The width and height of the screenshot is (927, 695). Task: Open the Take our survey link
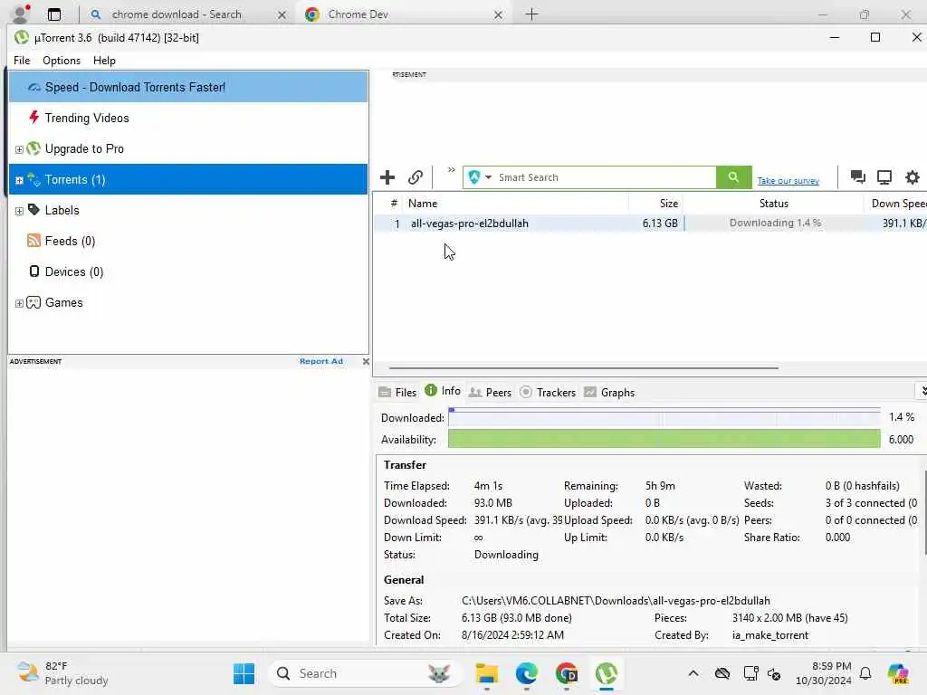tap(788, 181)
